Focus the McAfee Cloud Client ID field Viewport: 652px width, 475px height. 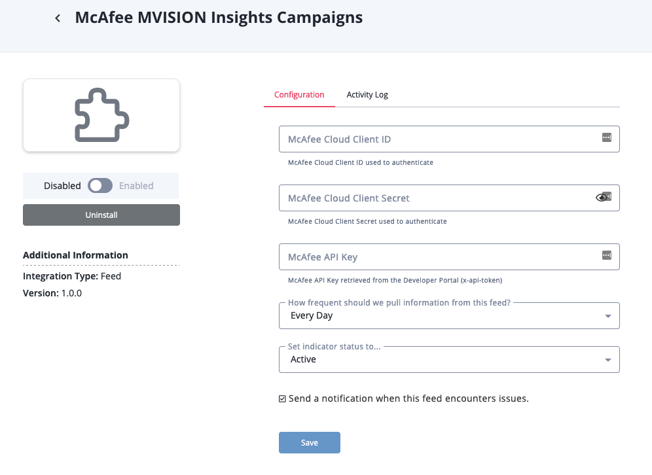click(x=449, y=139)
